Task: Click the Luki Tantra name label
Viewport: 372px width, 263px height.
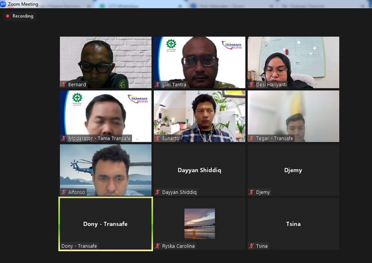Action: coord(174,85)
